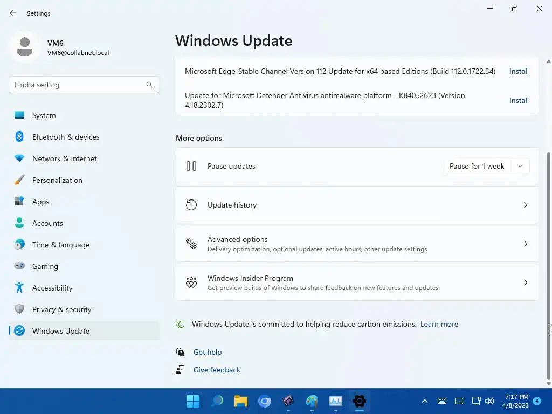Go to Privacy & security settings
Image resolution: width=552 pixels, height=414 pixels.
pyautogui.click(x=84, y=309)
